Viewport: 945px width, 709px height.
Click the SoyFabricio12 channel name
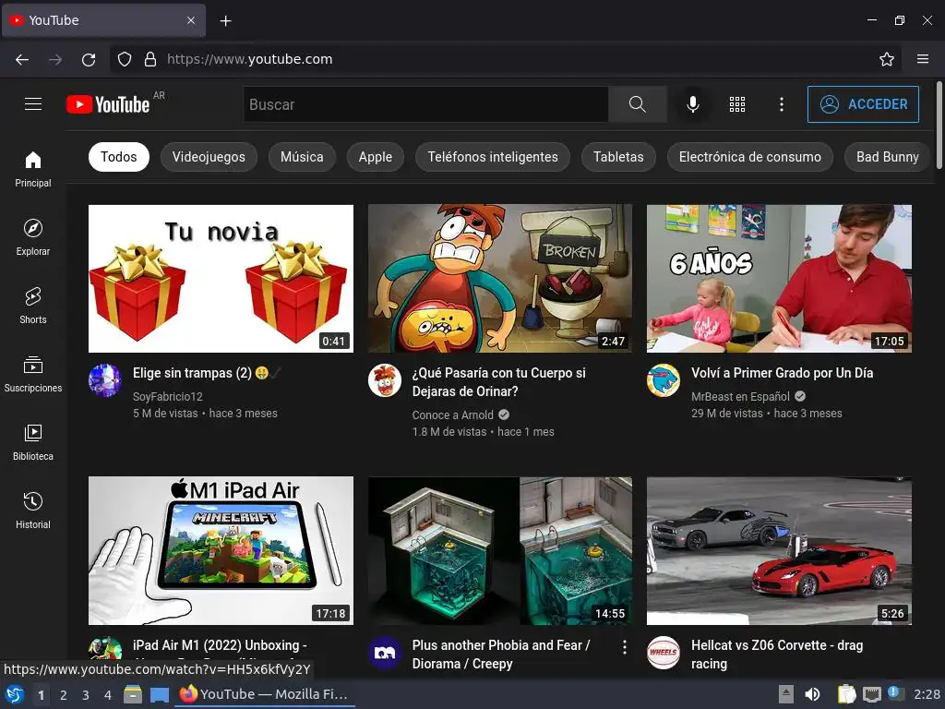point(168,397)
